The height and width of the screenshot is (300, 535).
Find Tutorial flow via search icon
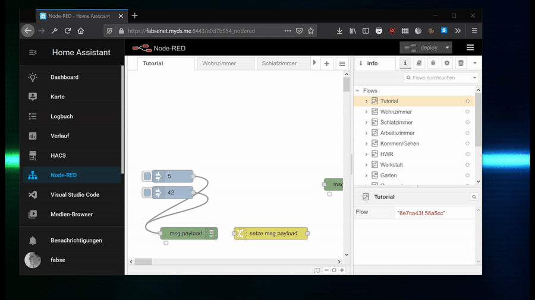(x=474, y=197)
